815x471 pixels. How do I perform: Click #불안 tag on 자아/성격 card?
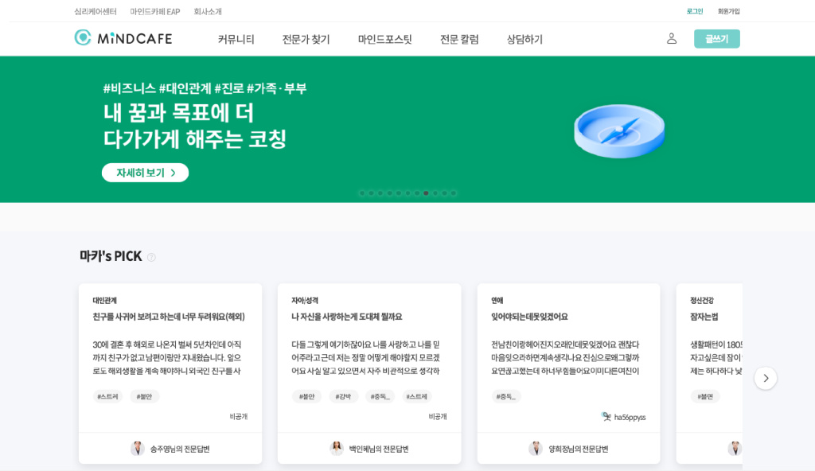click(x=306, y=396)
